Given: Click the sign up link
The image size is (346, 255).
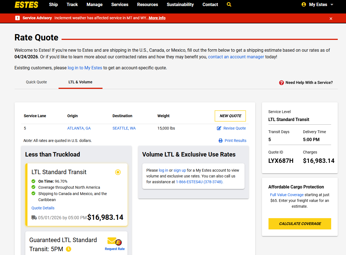Looking at the screenshot, I should click(180, 170).
